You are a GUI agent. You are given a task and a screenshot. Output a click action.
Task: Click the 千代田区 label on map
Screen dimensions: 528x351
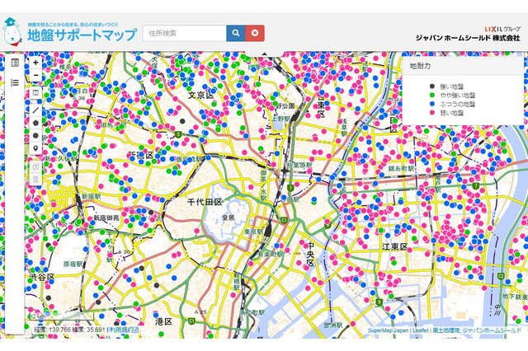coord(205,202)
